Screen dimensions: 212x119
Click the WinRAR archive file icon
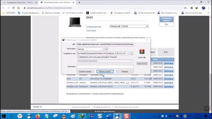point(142,52)
